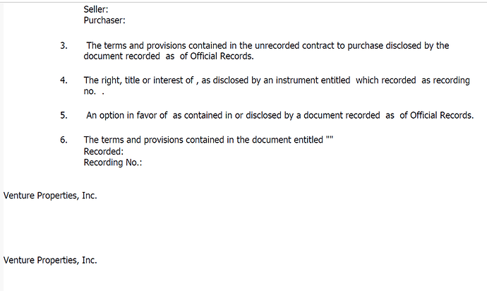Select item number 3 marker
Image resolution: width=487 pixels, height=291 pixels.
click(x=64, y=46)
